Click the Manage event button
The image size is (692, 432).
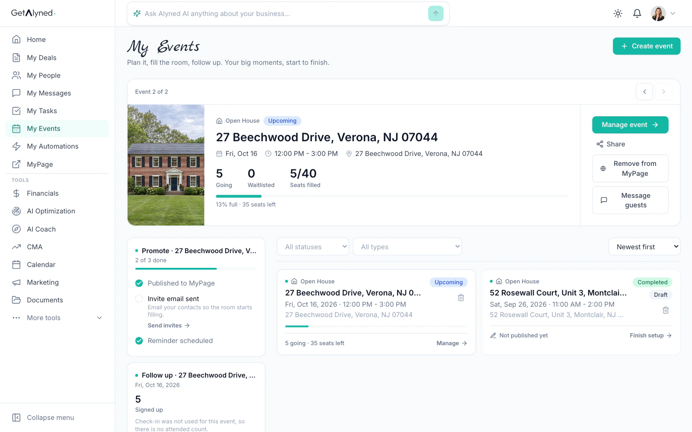coord(630,125)
